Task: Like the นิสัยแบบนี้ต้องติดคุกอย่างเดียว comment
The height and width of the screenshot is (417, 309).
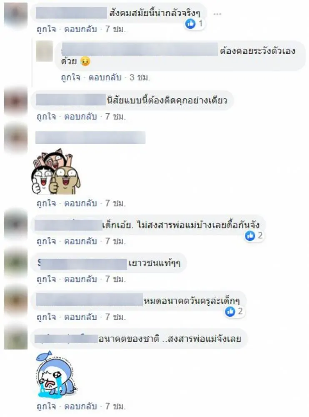Action: pos(46,116)
